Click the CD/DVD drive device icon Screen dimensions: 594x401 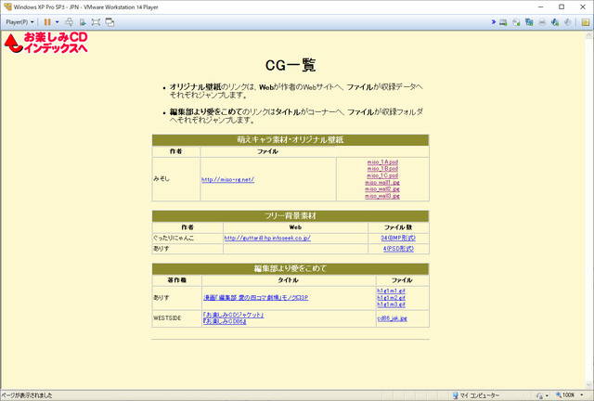tap(516, 22)
